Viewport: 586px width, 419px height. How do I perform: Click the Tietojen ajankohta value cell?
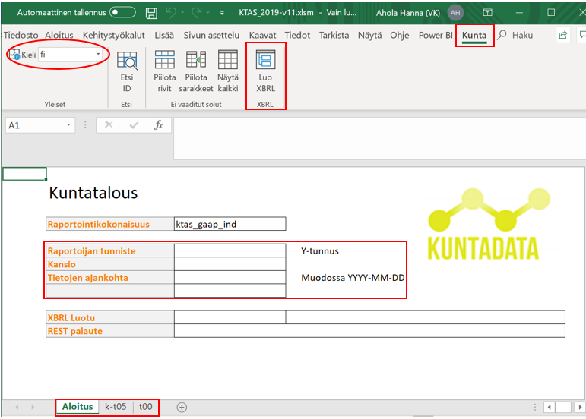[230, 278]
